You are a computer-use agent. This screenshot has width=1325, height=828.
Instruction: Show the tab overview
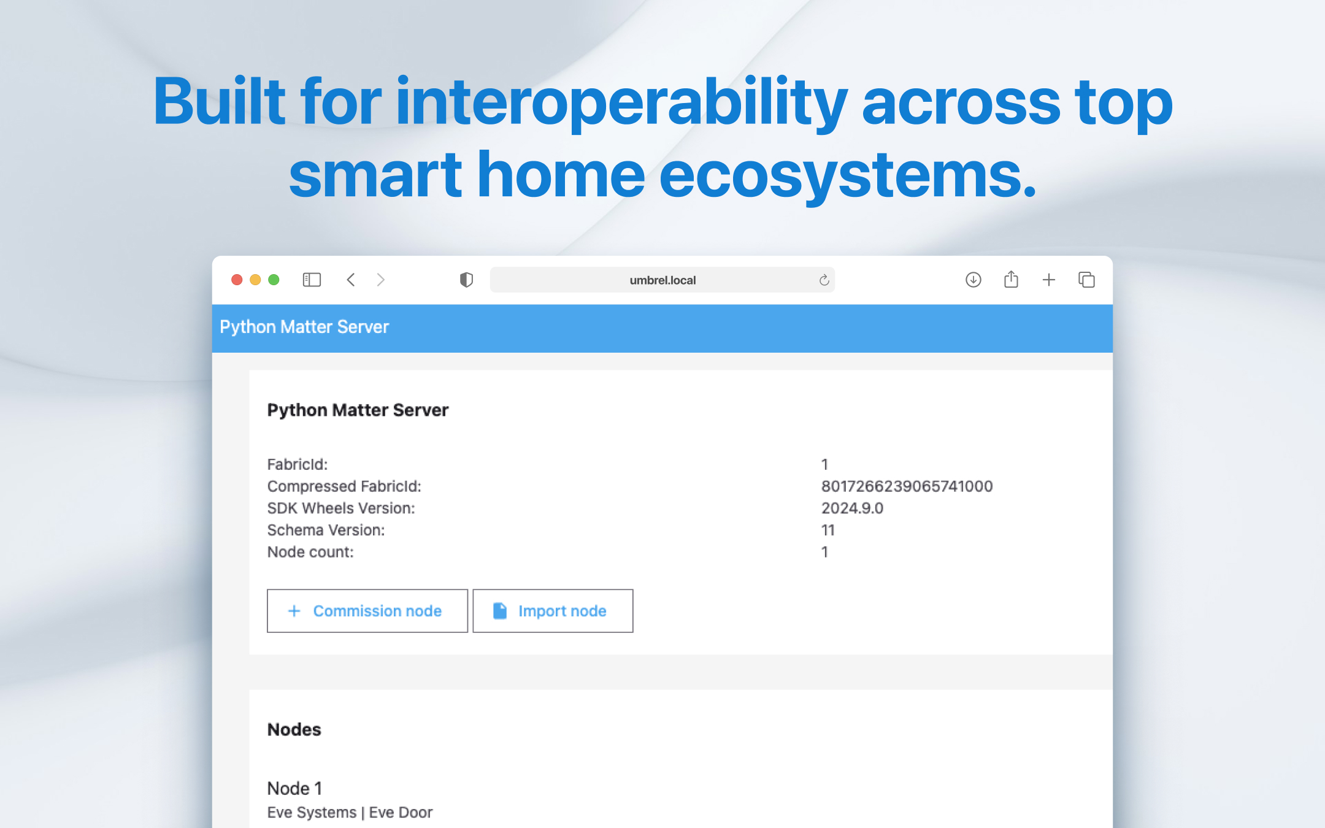[x=1086, y=280]
